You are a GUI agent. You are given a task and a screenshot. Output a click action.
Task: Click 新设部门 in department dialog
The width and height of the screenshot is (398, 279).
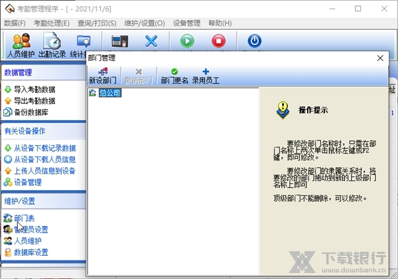[x=103, y=76]
